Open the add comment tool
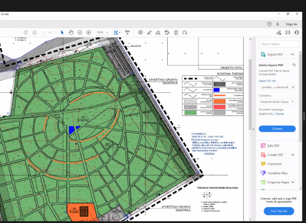 coord(141,33)
